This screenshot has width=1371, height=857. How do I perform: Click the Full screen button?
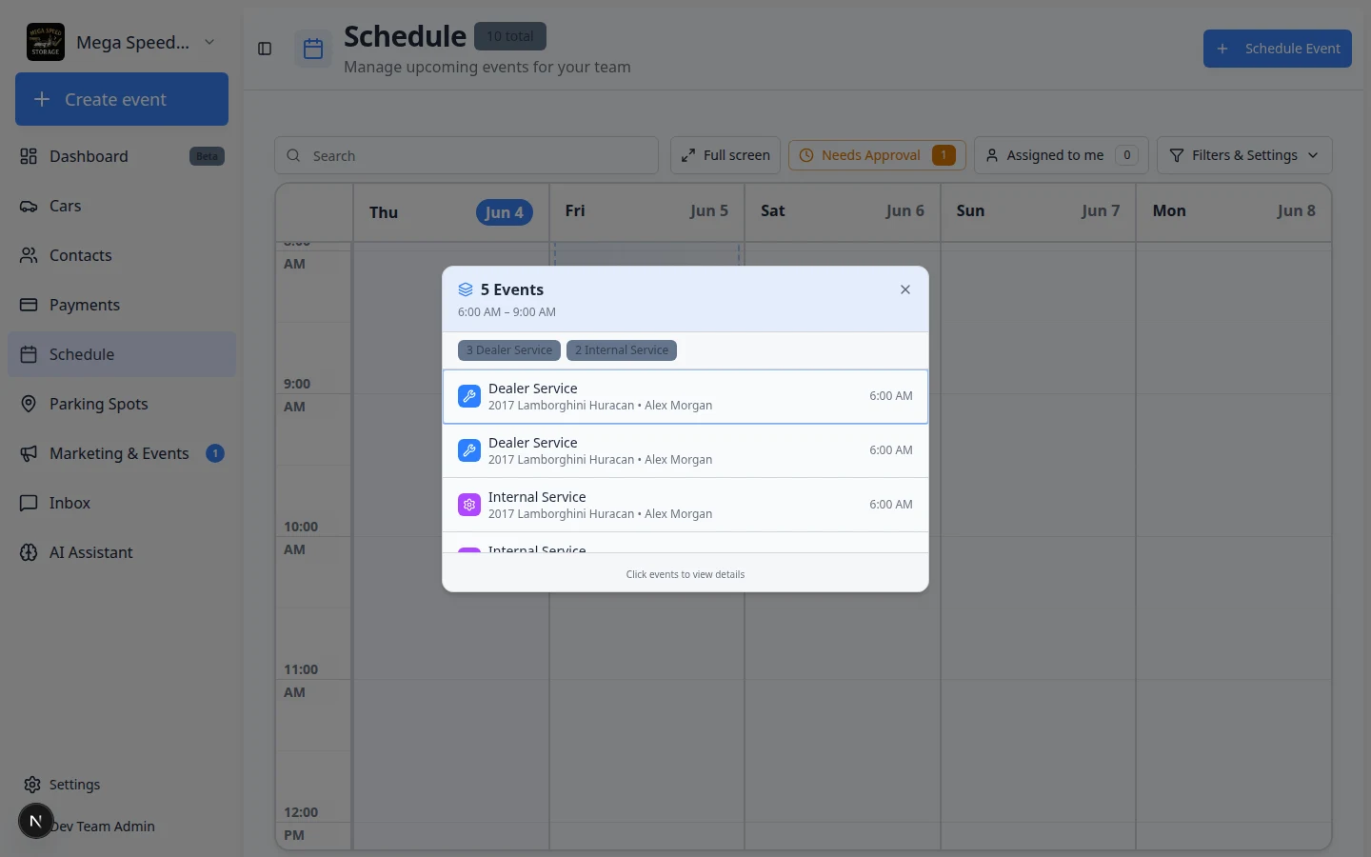725,155
